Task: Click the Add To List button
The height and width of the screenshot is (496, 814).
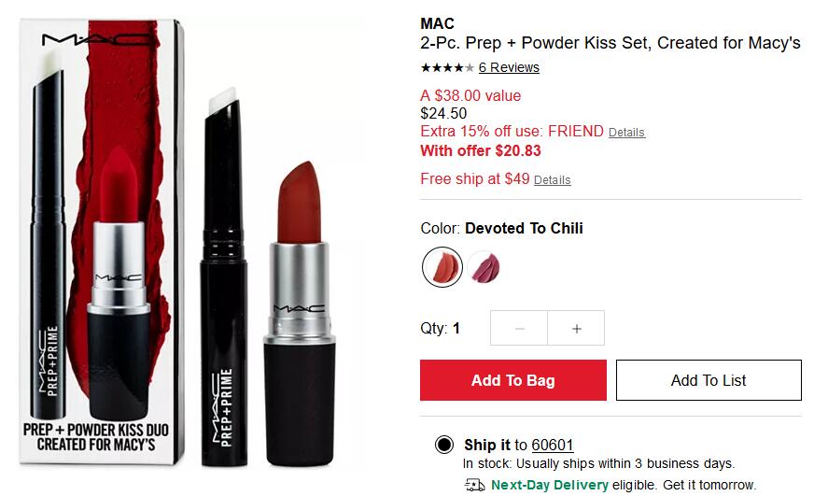Action: [x=709, y=380]
